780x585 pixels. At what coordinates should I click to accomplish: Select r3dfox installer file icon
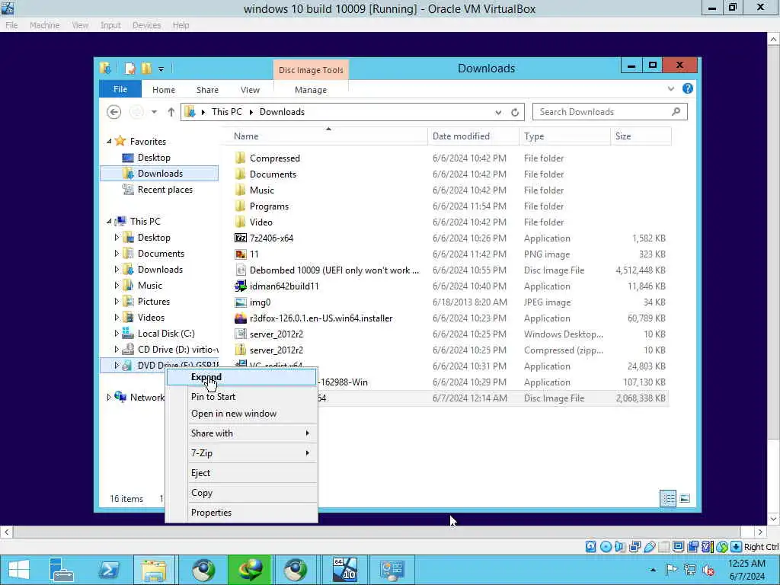click(241, 318)
